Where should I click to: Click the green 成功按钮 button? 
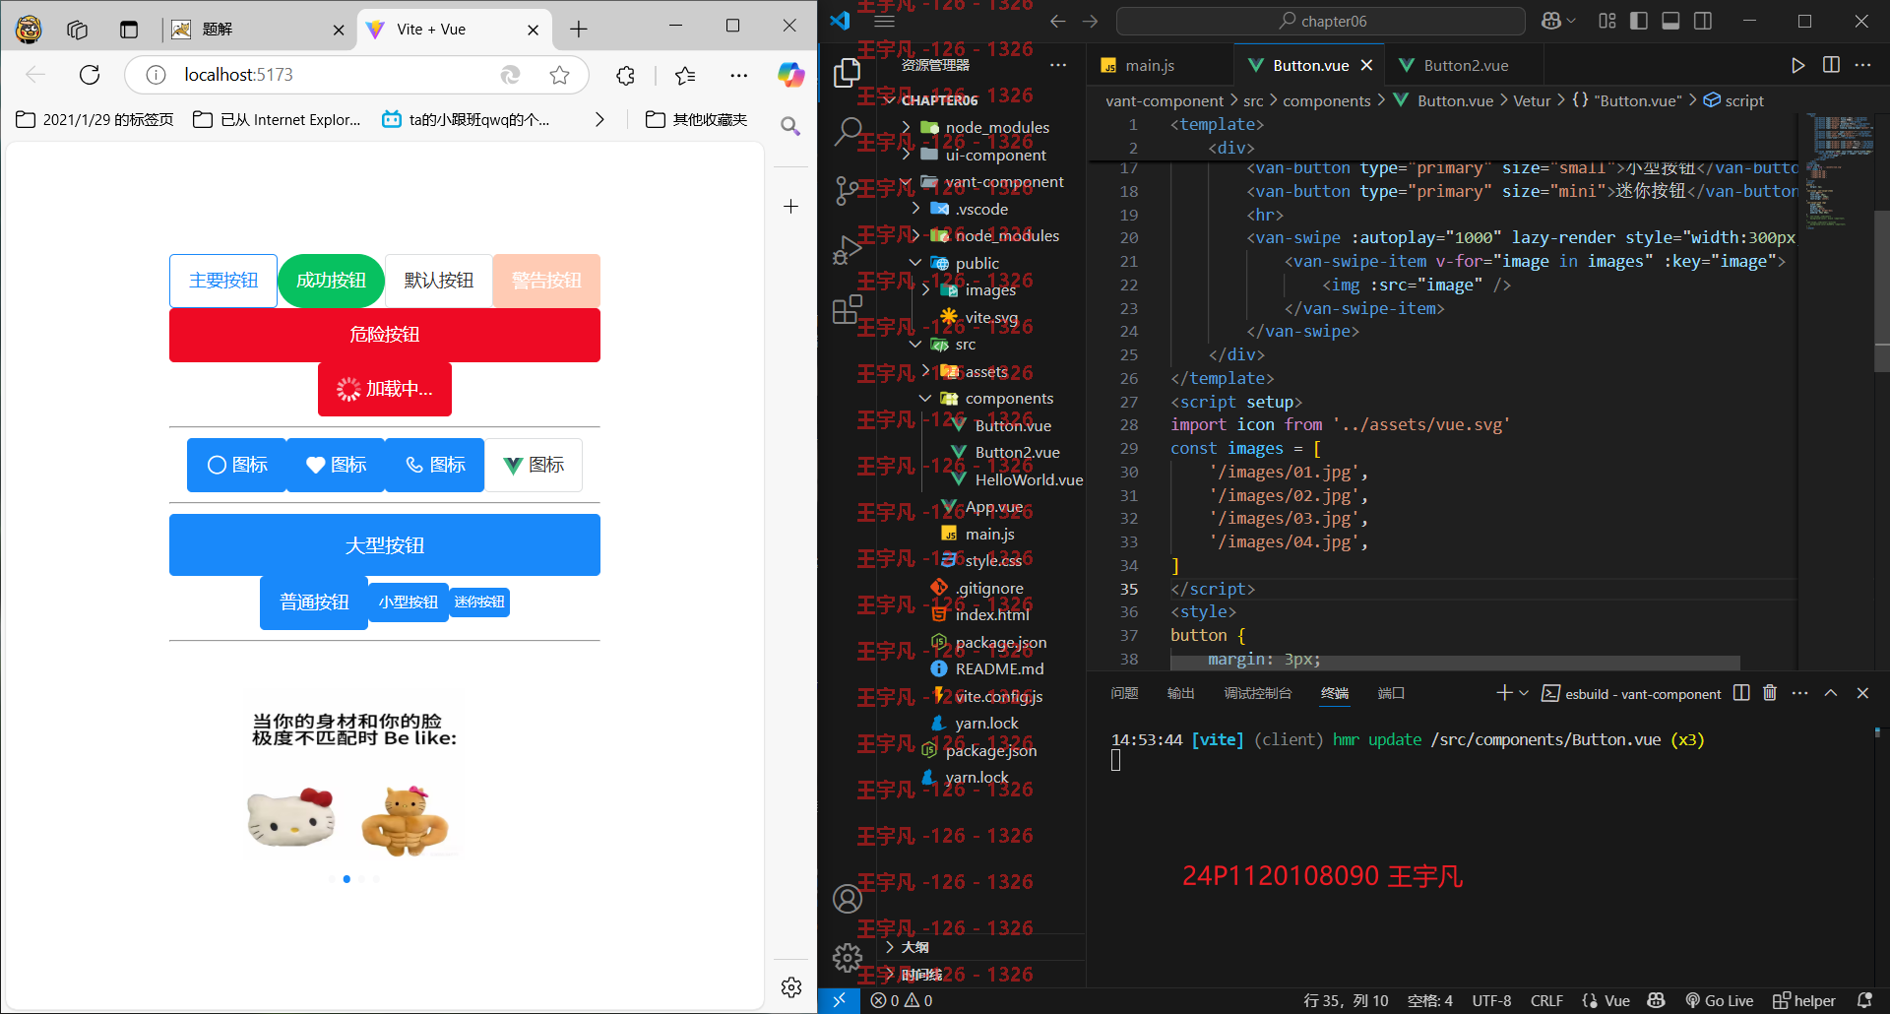pyautogui.click(x=331, y=281)
